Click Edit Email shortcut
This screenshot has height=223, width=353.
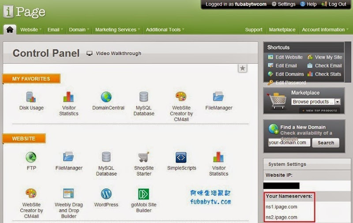[x=282, y=66]
